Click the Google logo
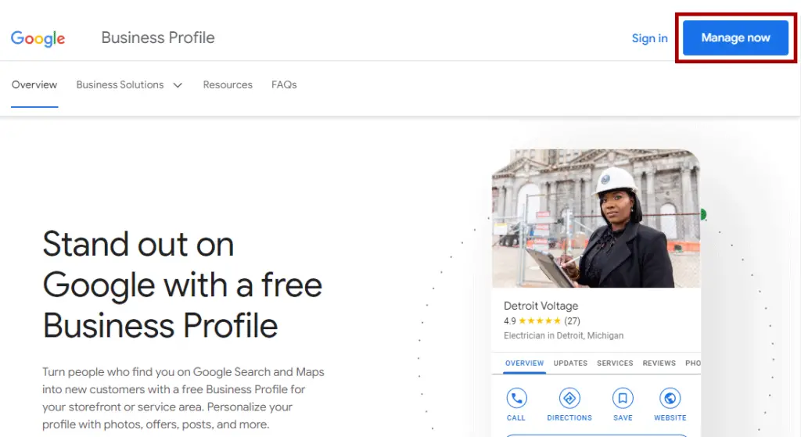 pos(38,38)
